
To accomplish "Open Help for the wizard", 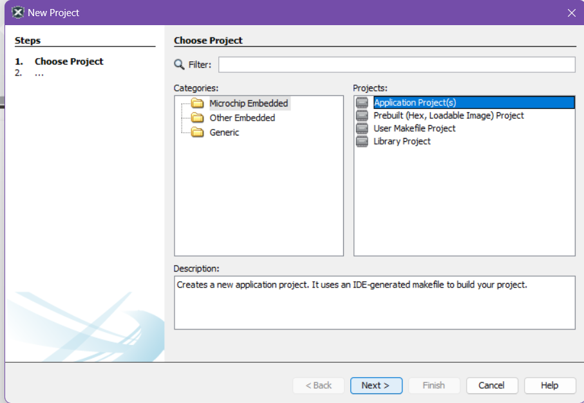I will tap(549, 386).
